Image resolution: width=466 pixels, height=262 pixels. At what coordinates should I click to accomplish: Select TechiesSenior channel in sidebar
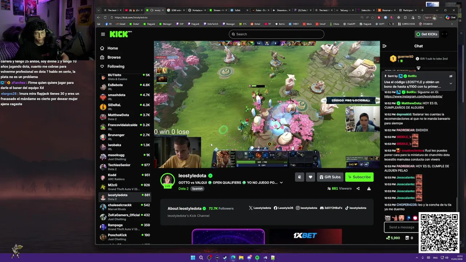point(125,167)
